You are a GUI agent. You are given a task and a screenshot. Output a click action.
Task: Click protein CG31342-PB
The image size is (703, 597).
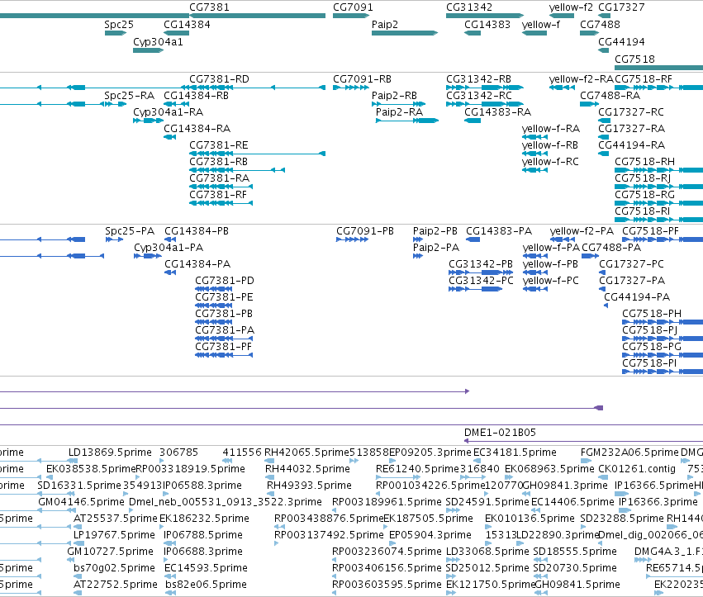point(481,272)
